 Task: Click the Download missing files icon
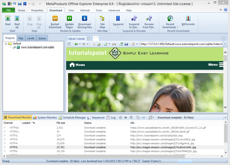point(85,19)
